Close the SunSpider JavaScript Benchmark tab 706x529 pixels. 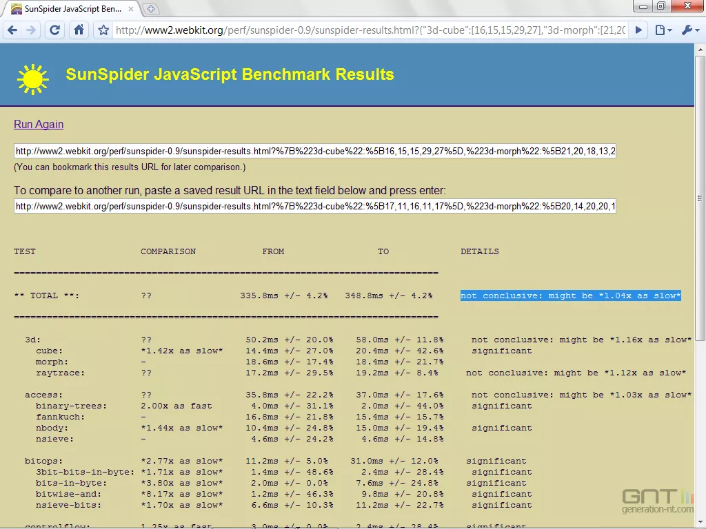(x=130, y=8)
